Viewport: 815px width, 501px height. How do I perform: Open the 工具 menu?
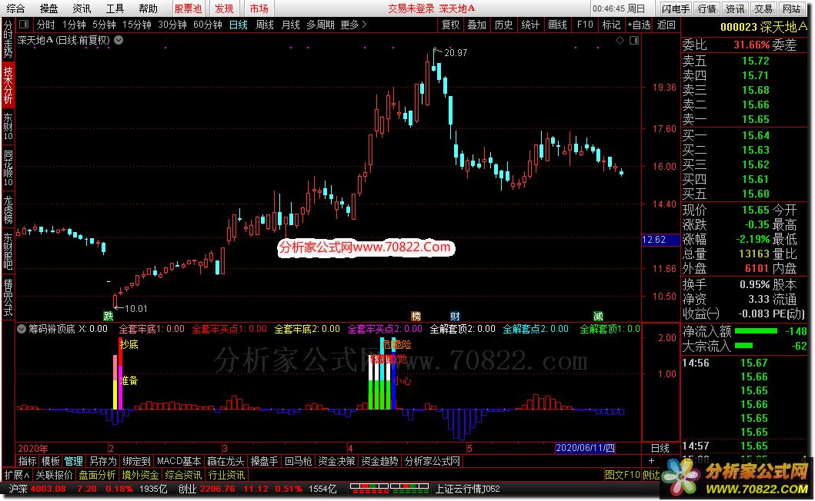(x=115, y=8)
